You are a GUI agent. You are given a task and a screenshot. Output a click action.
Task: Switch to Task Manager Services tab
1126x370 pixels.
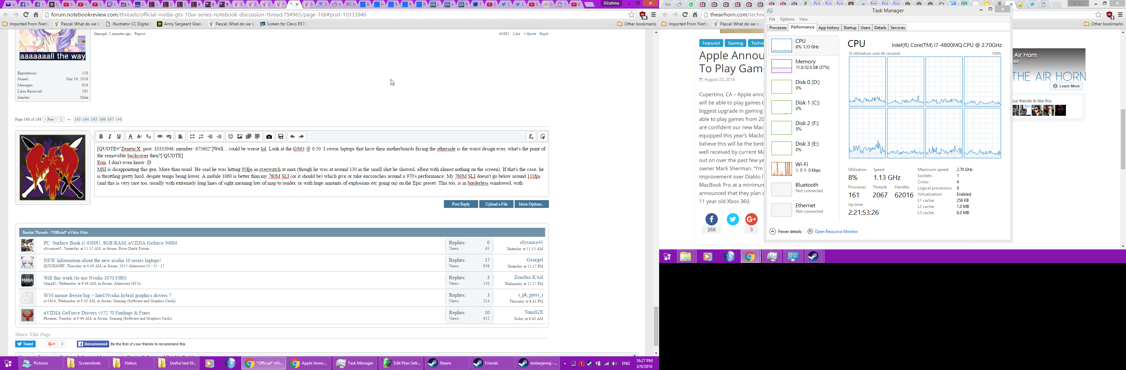click(897, 27)
